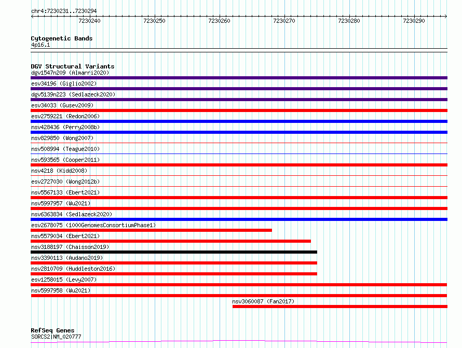Click the red bar under nsv5997957
The image size is (462, 348).
coord(239,208)
